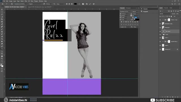Click the highlighted horizontal scale field
Viewport: 181px width, 102px height.
click(x=136, y=18)
